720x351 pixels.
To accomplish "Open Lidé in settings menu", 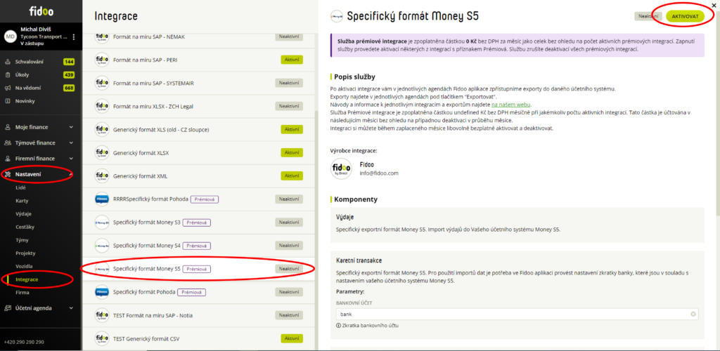I will 20,188.
